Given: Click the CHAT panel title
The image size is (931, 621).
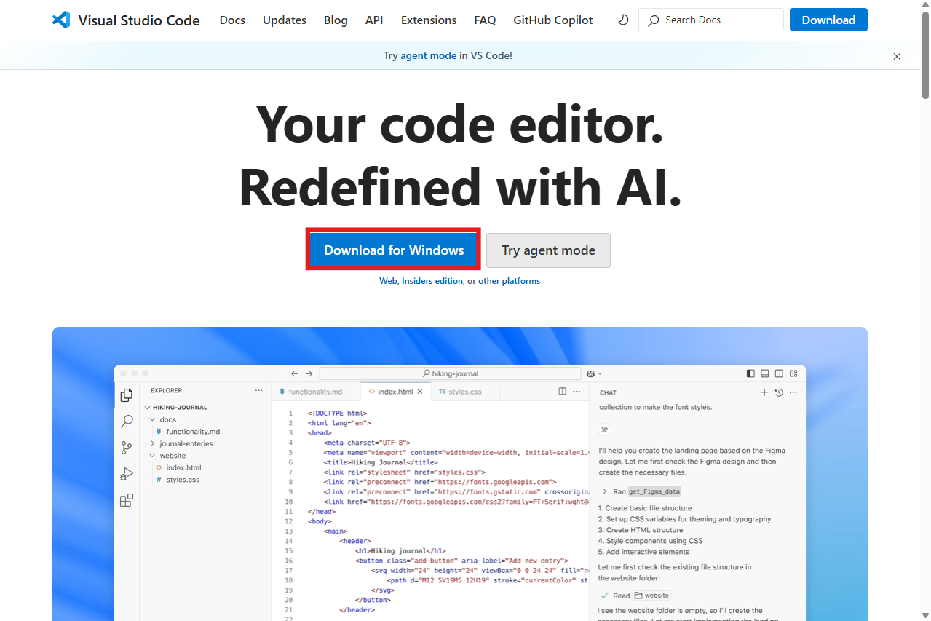Looking at the screenshot, I should click(608, 392).
